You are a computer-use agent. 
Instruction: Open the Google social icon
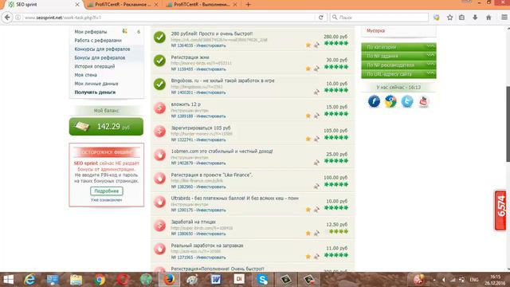[390, 101]
